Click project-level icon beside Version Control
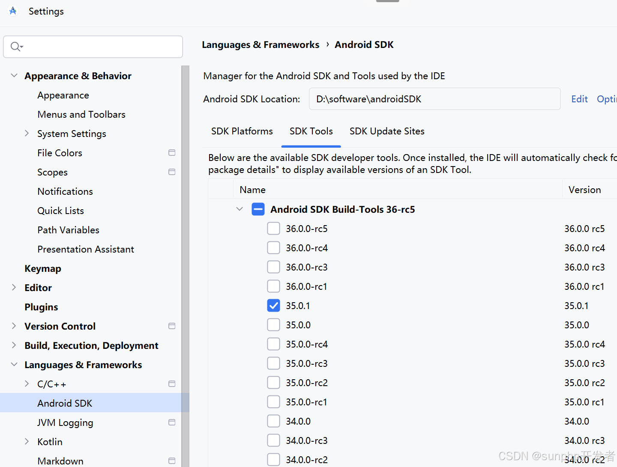Image resolution: width=617 pixels, height=467 pixels. click(x=172, y=326)
